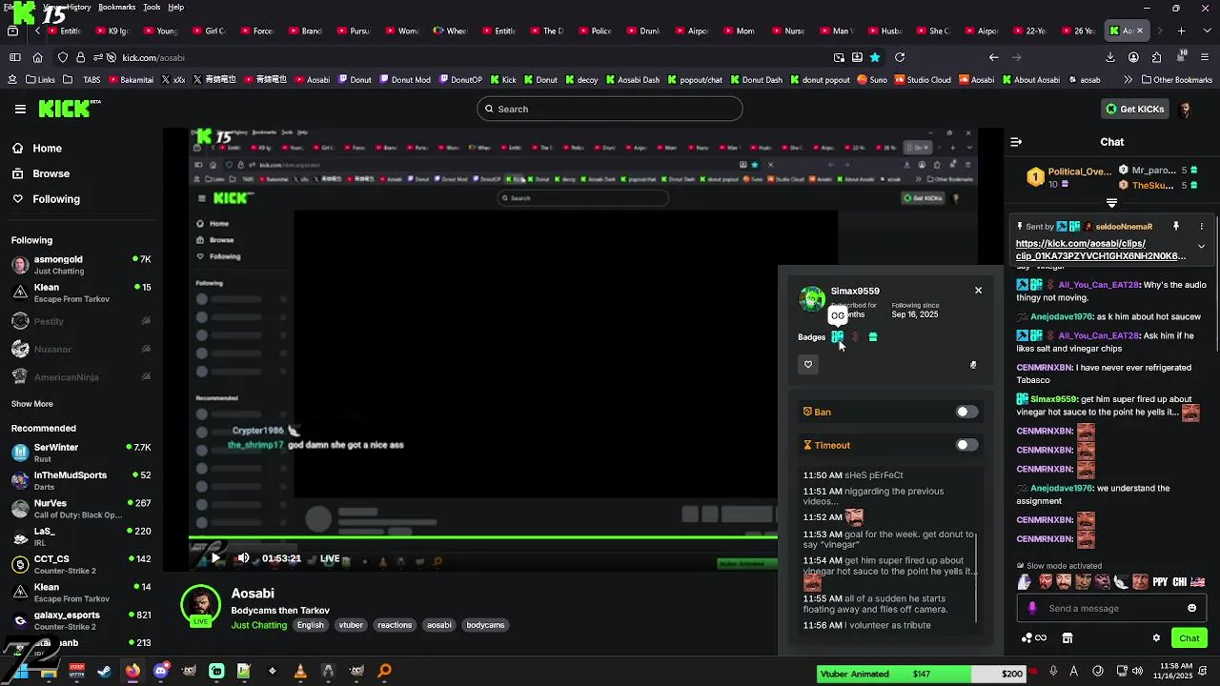Open the Kick shop icon below chat
This screenshot has height=686, width=1220.
pos(1067,638)
